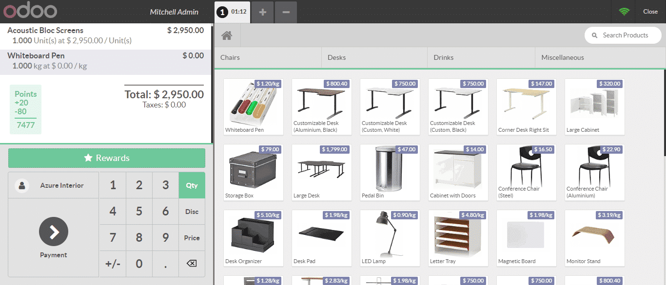Add a new order with plus icon
This screenshot has height=285, width=666.
[x=263, y=12]
